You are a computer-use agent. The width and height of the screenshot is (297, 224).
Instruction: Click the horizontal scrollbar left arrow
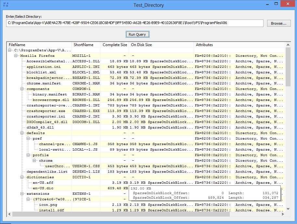pos(9,214)
